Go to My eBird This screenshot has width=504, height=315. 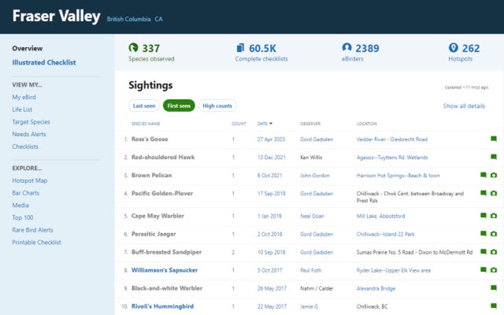[x=24, y=97]
